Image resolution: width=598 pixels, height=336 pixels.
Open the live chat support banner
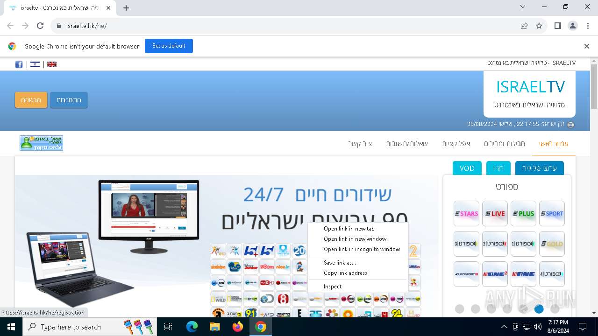click(41, 143)
